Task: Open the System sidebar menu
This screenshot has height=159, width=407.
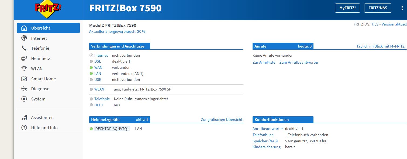Action: coord(48,99)
